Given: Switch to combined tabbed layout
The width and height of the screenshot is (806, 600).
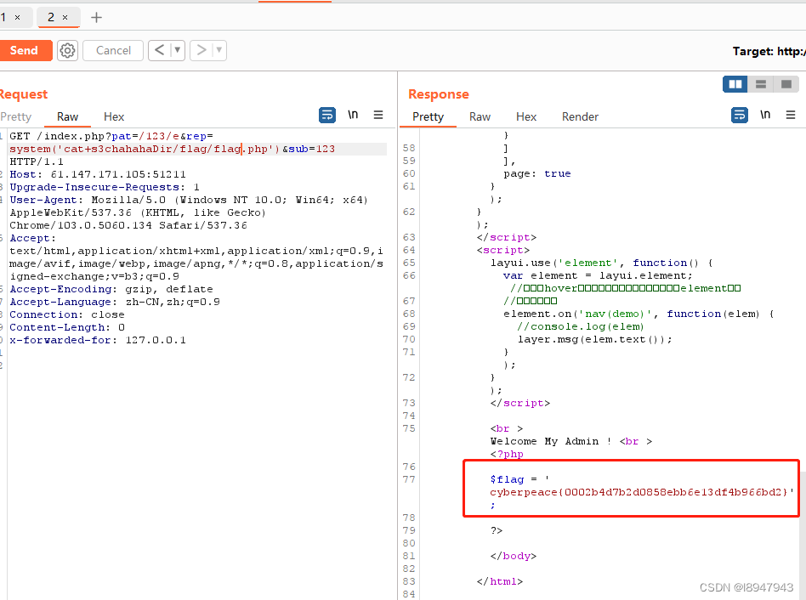Looking at the screenshot, I should 786,84.
